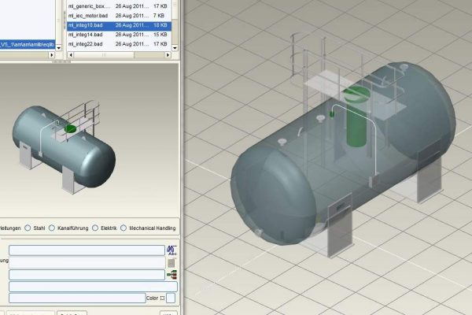Choose the Elektrik radio option
The height and width of the screenshot is (315, 472).
(94, 228)
